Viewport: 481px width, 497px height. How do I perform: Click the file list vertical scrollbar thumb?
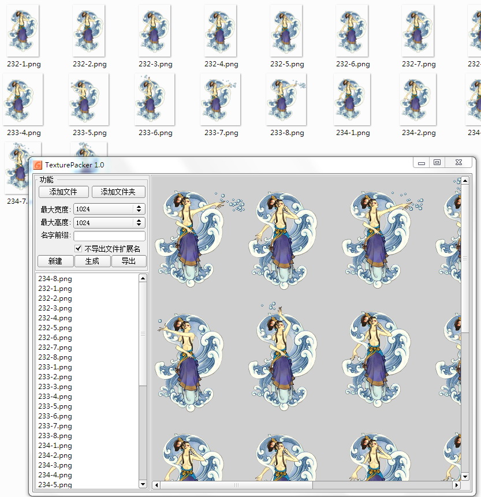tap(143, 334)
